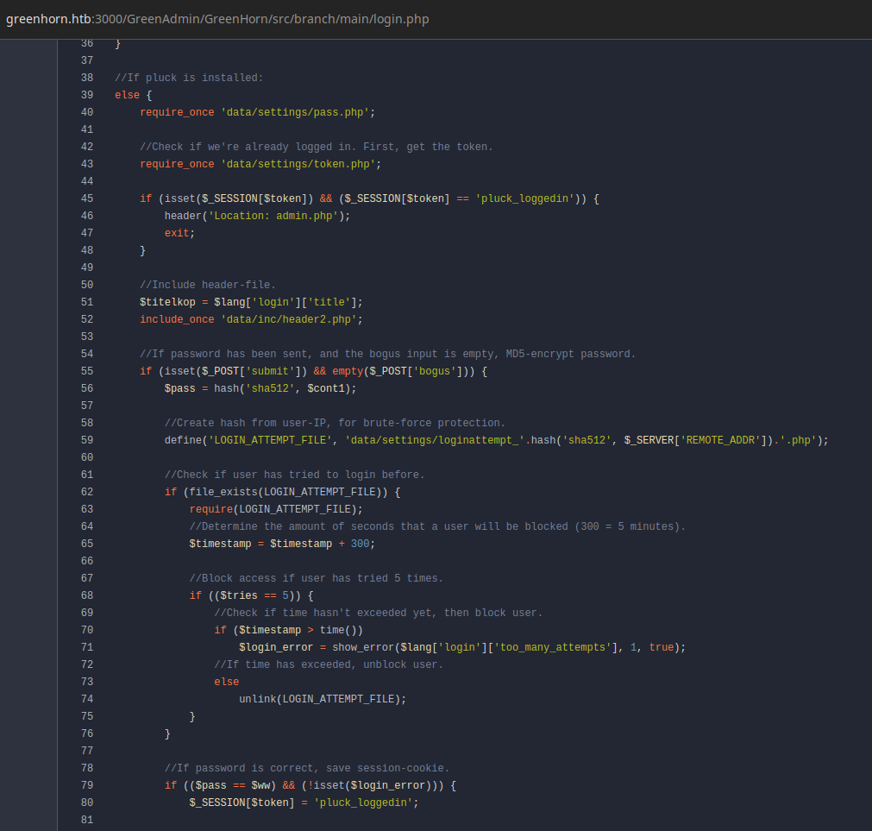Click the 'LOGIN_ATTEMPT_FILE' string in define
872x831 pixels.
click(x=270, y=440)
